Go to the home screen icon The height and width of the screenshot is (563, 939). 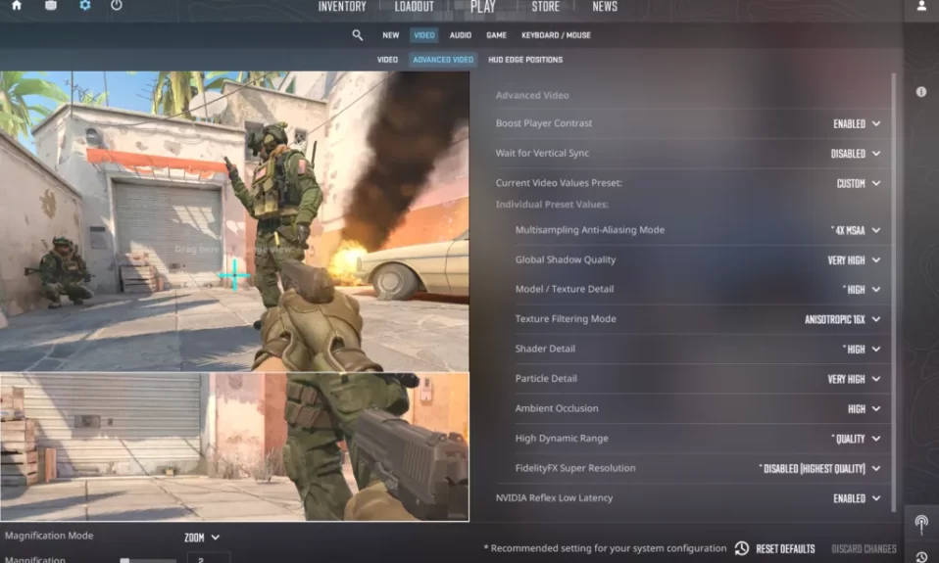17,5
